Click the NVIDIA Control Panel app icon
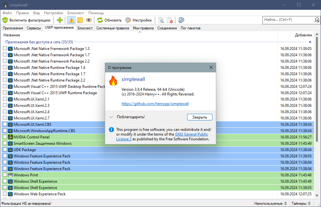Screen dimensions: 321x207 coord(10,137)
